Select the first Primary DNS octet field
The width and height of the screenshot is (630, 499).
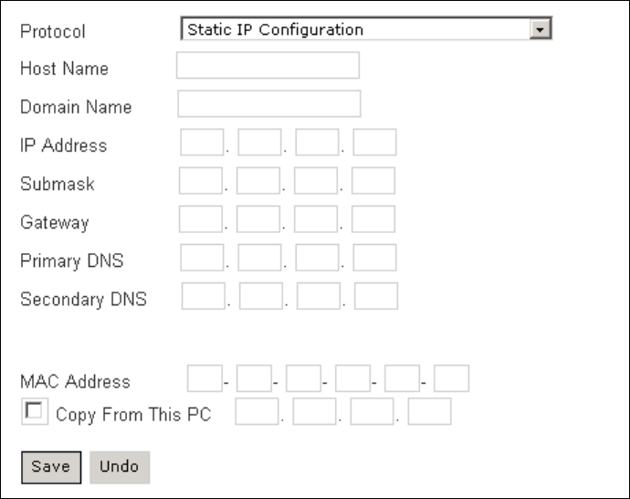pyautogui.click(x=202, y=258)
